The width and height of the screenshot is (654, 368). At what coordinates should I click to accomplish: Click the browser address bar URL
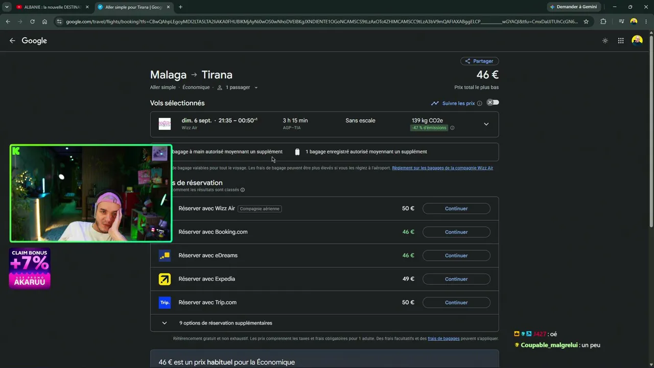(322, 21)
